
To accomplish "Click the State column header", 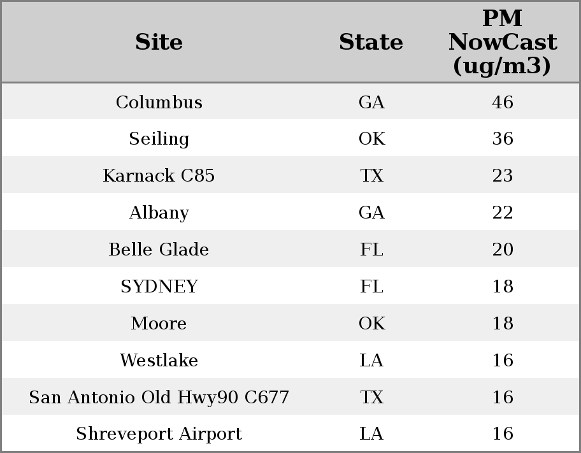I will pyautogui.click(x=371, y=42).
